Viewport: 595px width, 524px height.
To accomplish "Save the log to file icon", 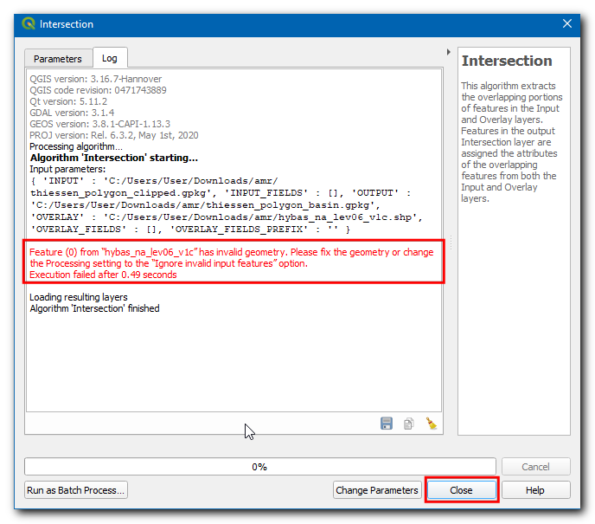I will coord(387,424).
